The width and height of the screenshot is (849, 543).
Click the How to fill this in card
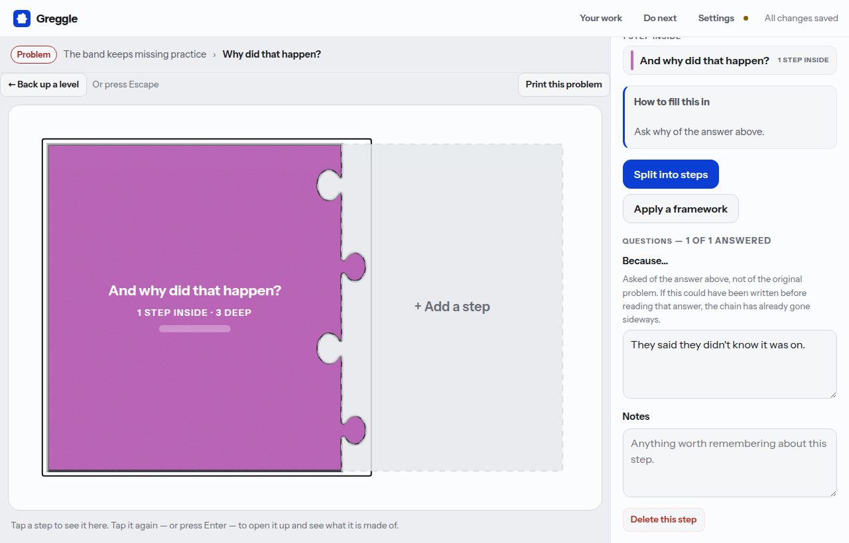(x=730, y=117)
